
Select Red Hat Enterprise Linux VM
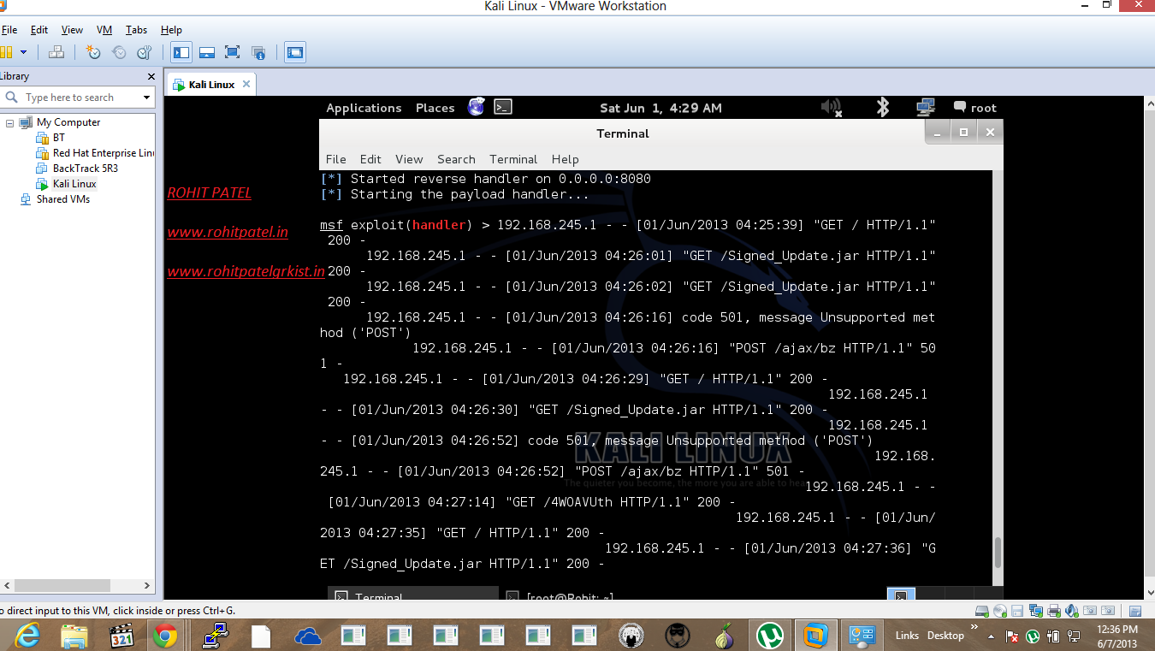[x=103, y=153]
